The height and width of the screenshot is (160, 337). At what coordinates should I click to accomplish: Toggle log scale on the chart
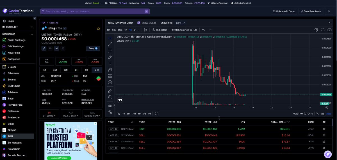click(x=322, y=113)
